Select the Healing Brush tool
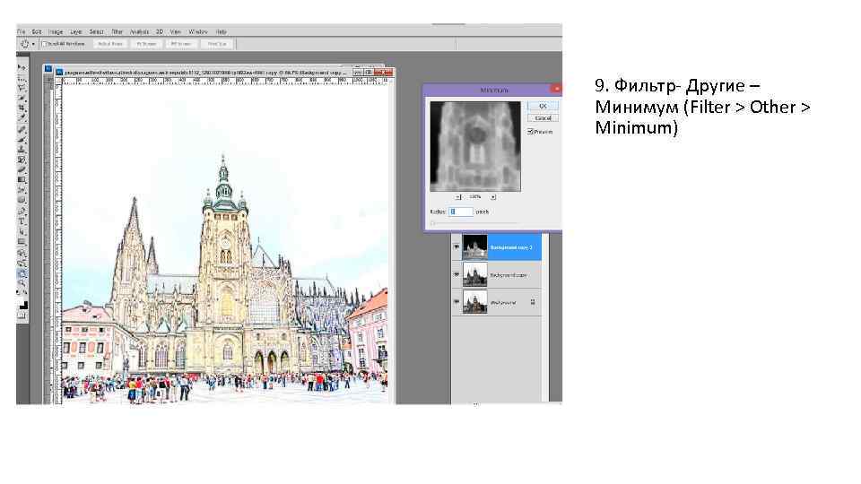This screenshot has height=484, width=861. click(x=22, y=130)
